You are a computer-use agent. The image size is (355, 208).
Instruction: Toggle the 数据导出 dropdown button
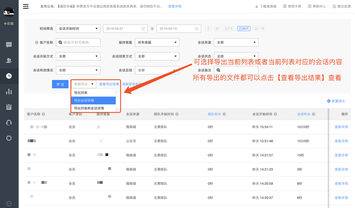[84, 84]
